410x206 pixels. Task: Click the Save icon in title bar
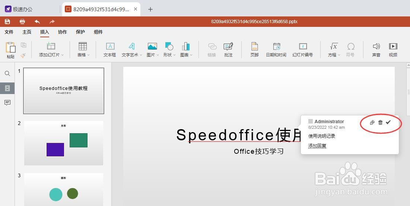pos(7,22)
